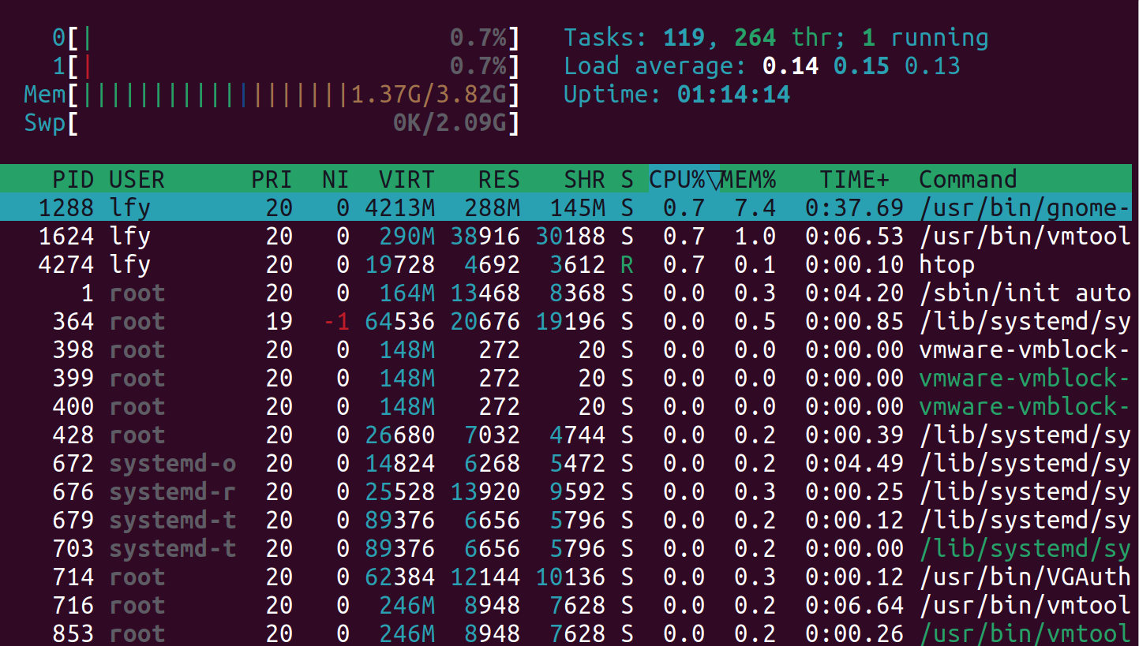
Task: Sort by the USER column header
Action: [x=137, y=179]
